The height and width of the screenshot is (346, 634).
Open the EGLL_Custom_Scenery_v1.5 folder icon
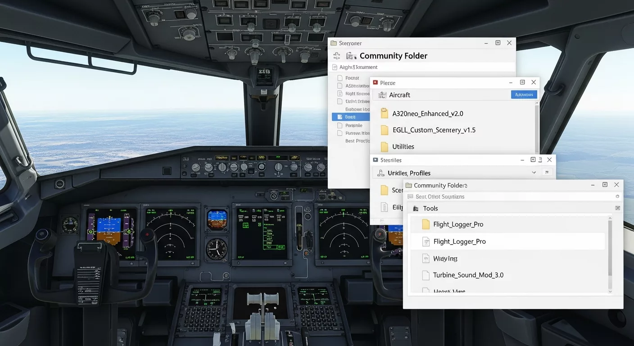384,130
